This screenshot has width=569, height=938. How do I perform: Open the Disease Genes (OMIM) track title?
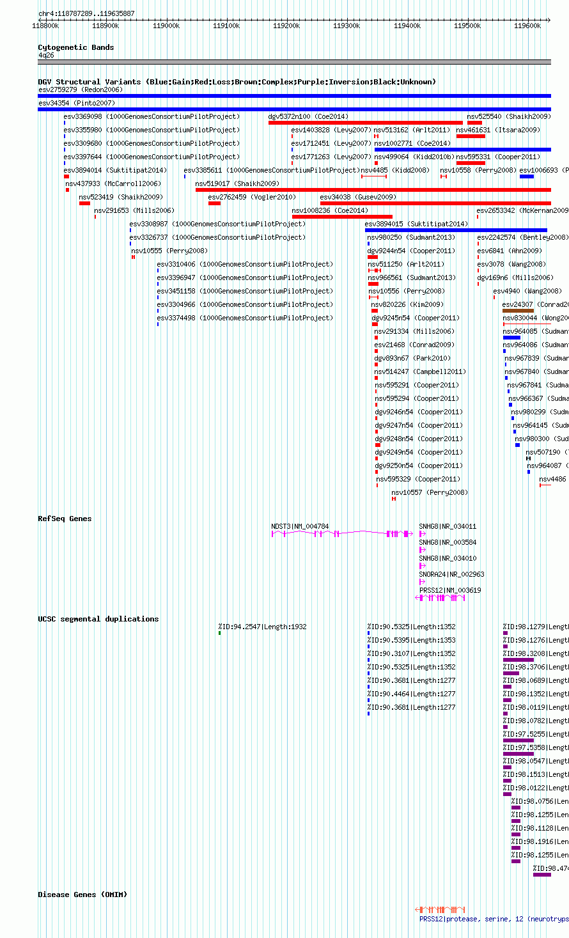tap(82, 895)
